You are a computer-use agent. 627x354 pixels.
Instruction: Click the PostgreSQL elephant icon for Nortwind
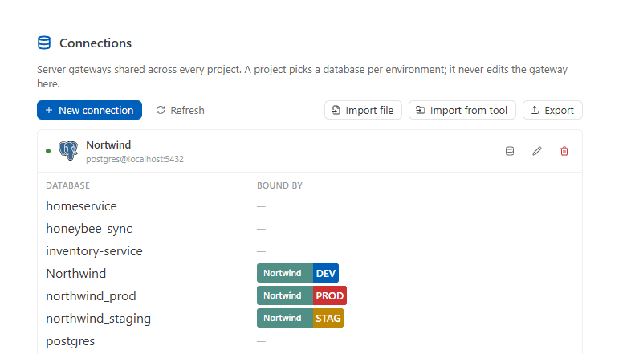click(68, 150)
